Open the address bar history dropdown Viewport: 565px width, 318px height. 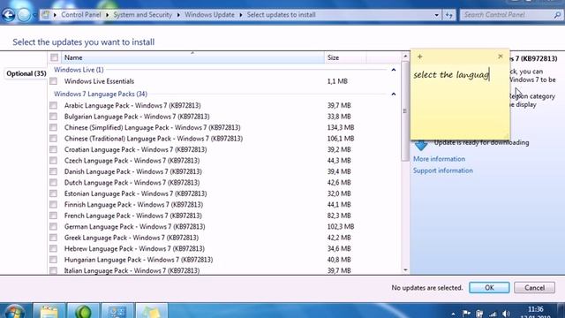pos(436,15)
